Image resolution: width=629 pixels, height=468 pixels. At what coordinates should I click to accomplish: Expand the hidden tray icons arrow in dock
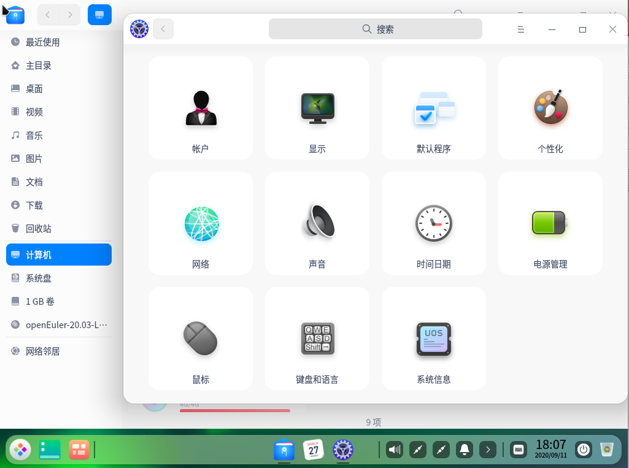point(488,450)
